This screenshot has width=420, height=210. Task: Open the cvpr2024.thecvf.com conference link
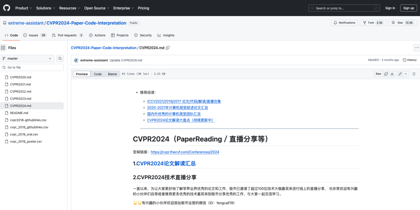[185, 152]
